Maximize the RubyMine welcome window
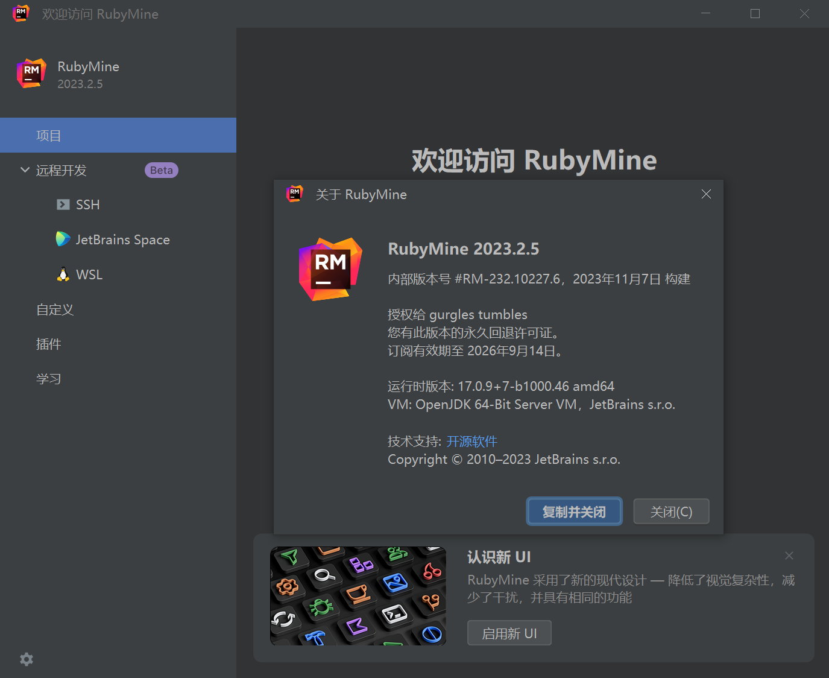The image size is (829, 678). point(755,13)
